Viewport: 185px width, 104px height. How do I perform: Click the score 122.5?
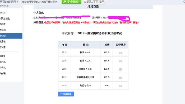coord(107,53)
